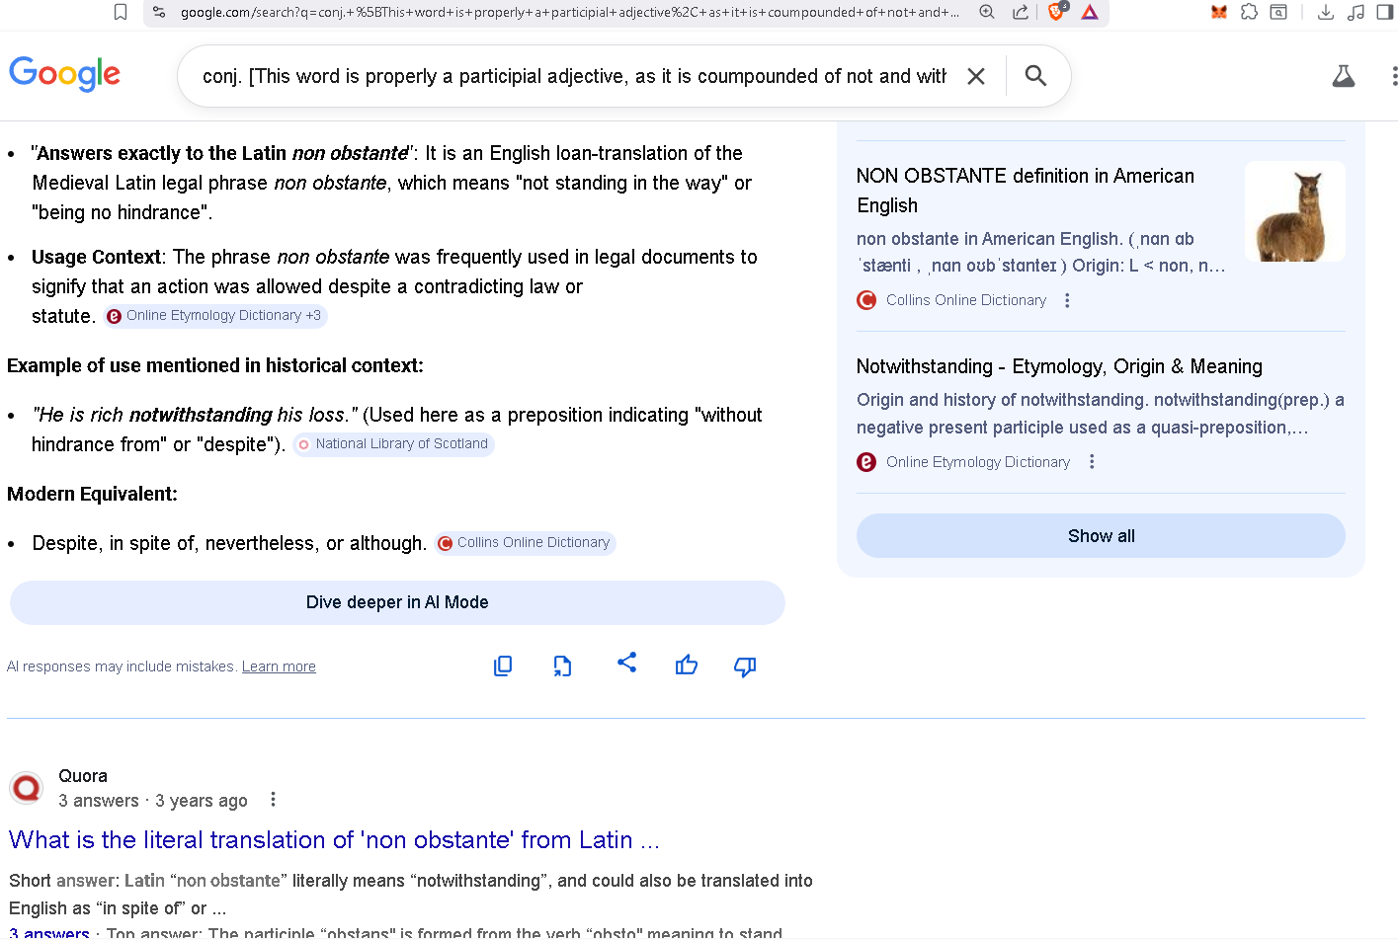
Task: Open the three-dot menu beside Quora result
Action: [x=273, y=800]
